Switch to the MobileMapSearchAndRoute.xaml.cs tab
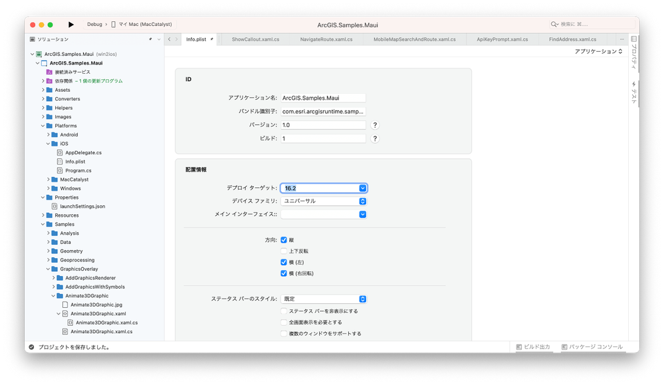664x385 pixels. point(415,39)
